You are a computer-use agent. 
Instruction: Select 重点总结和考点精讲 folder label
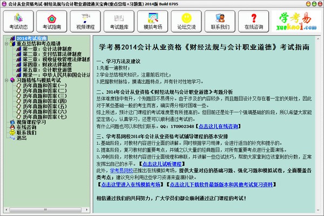click(x=38, y=44)
